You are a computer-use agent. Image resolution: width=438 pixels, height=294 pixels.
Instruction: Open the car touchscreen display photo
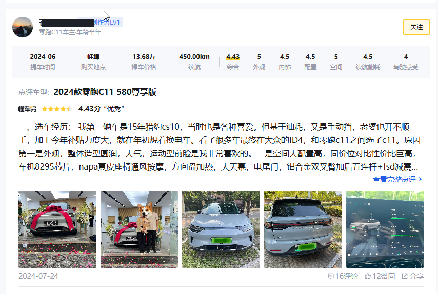[385, 229]
